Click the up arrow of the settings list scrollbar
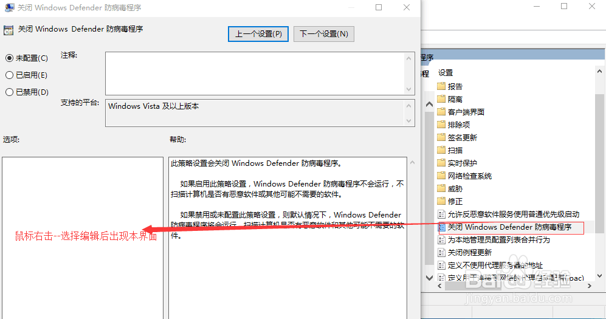The image size is (606, 319). [599, 72]
